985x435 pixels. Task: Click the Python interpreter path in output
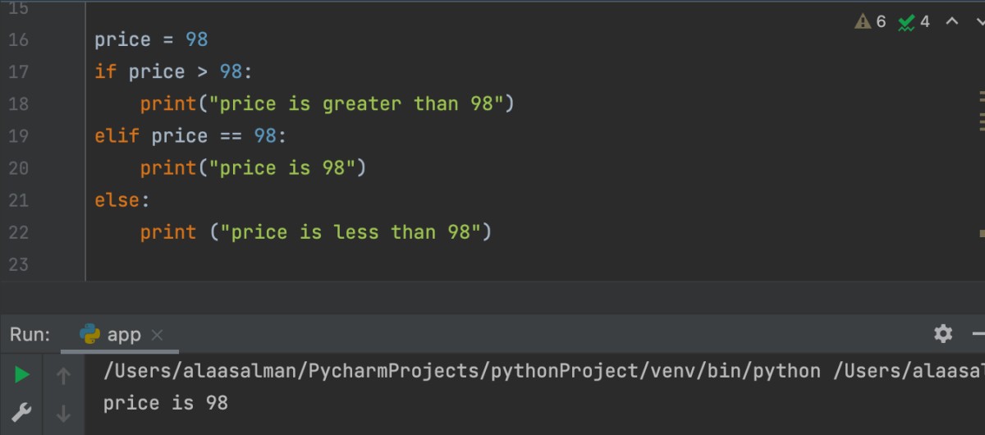(461, 371)
